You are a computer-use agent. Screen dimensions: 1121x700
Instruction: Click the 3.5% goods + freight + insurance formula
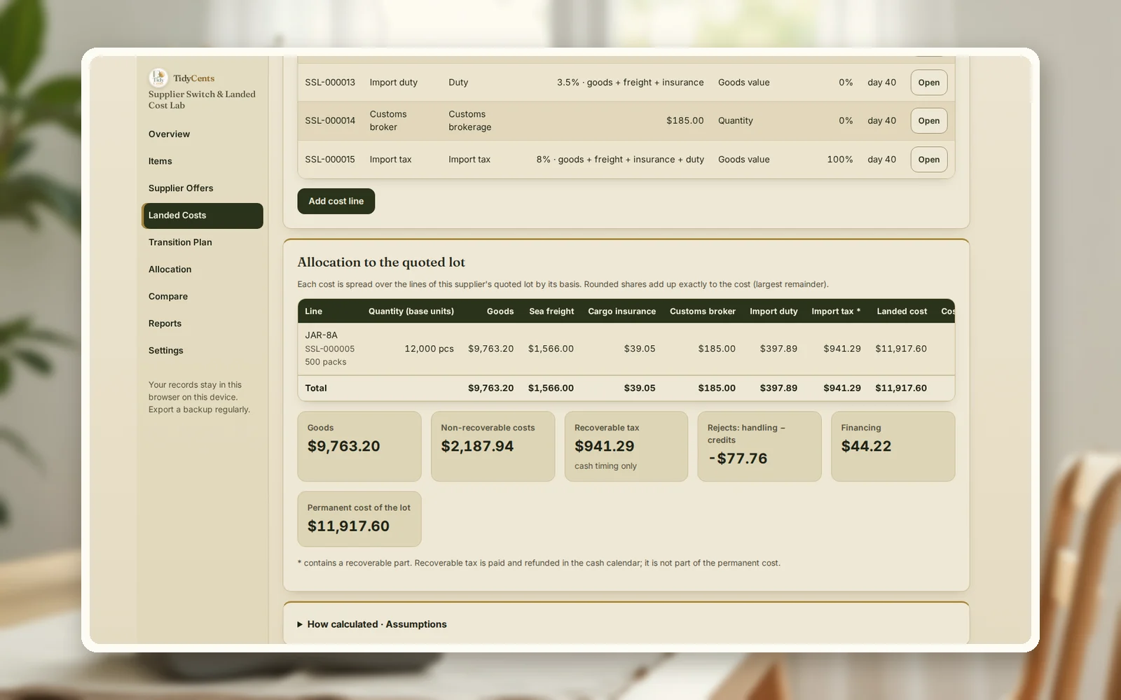coord(631,83)
